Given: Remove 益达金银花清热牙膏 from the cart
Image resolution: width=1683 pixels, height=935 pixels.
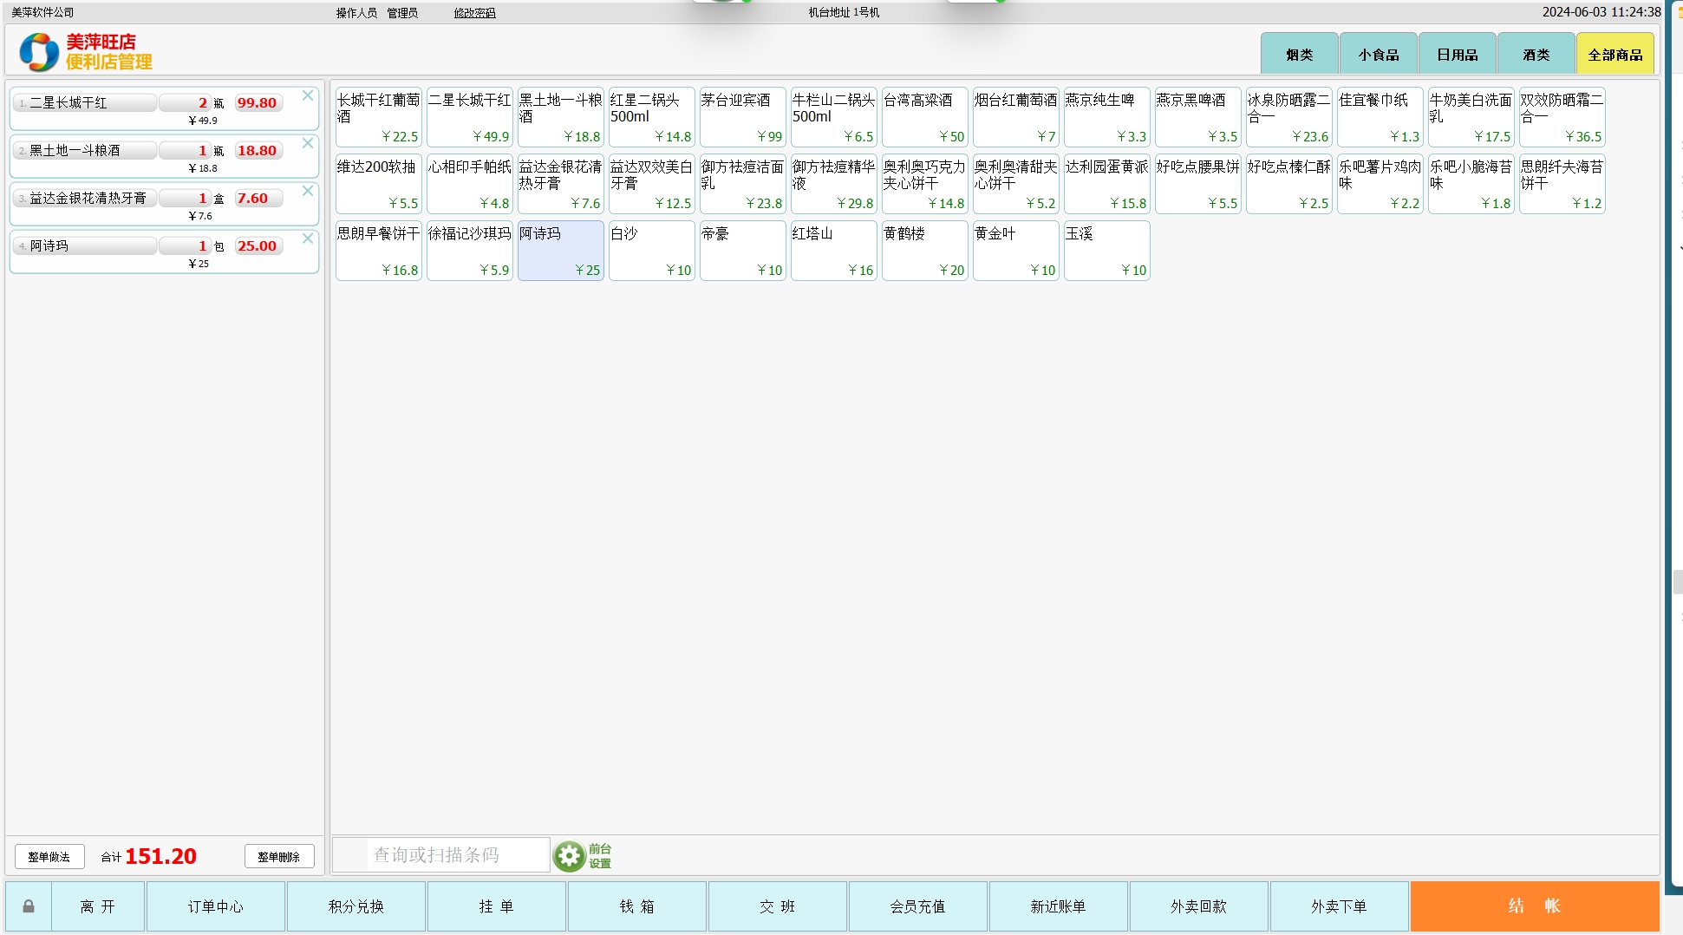Looking at the screenshot, I should click(x=308, y=191).
